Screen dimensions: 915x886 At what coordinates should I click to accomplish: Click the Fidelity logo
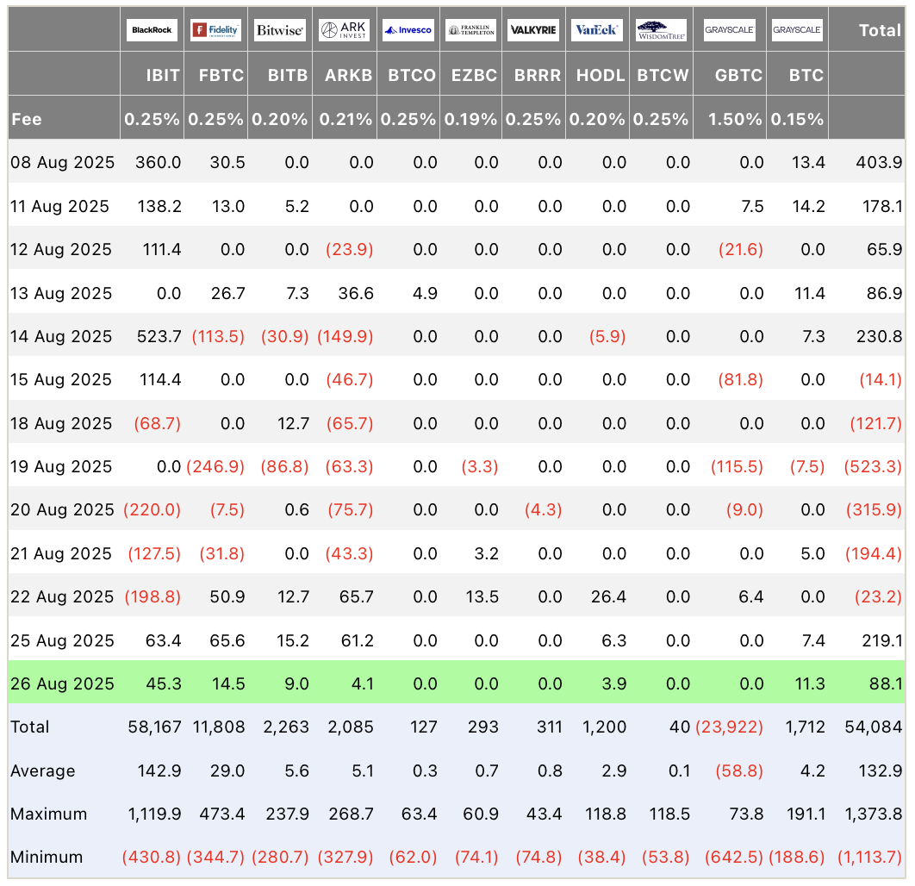tap(215, 30)
